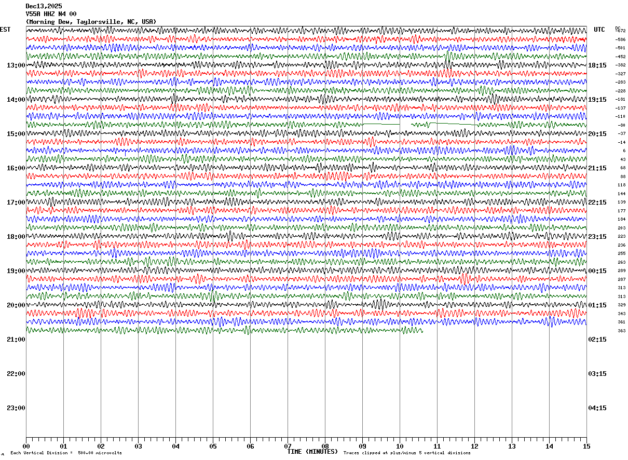The width and height of the screenshot is (628, 460).
Task: Click the EST timezone label
Action: (5, 30)
